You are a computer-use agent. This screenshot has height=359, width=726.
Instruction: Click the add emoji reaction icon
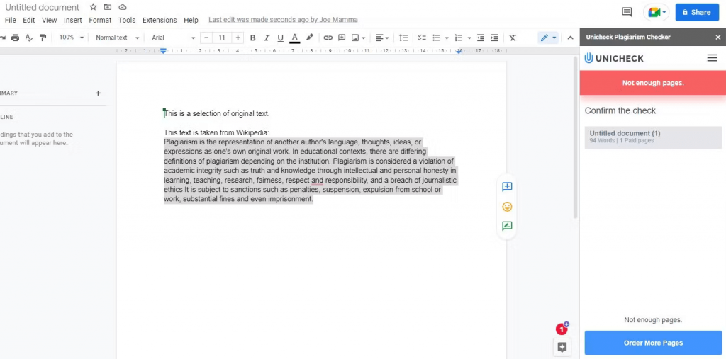pyautogui.click(x=507, y=207)
